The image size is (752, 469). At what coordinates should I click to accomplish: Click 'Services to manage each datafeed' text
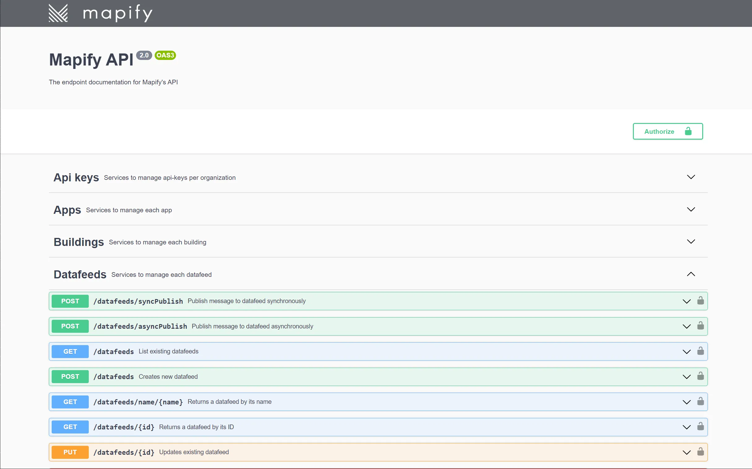click(x=161, y=275)
